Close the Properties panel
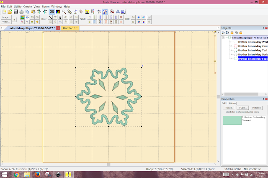Screen dimensions: 268x178 [x=266, y=99]
